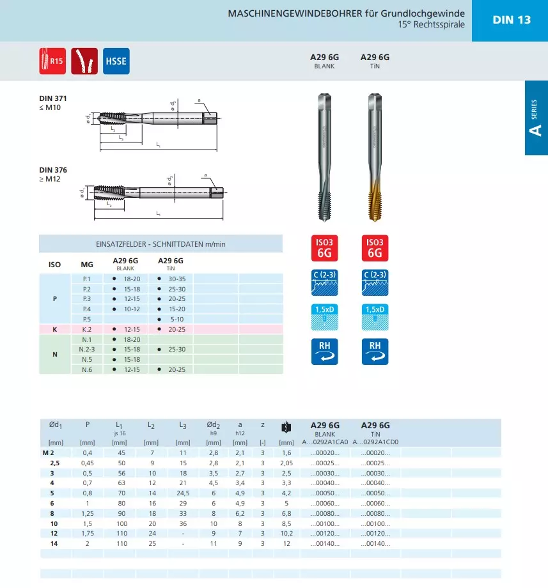Click the DIN 371 technical drawing
Image resolution: width=548 pixels, height=588 pixels.
(x=157, y=121)
